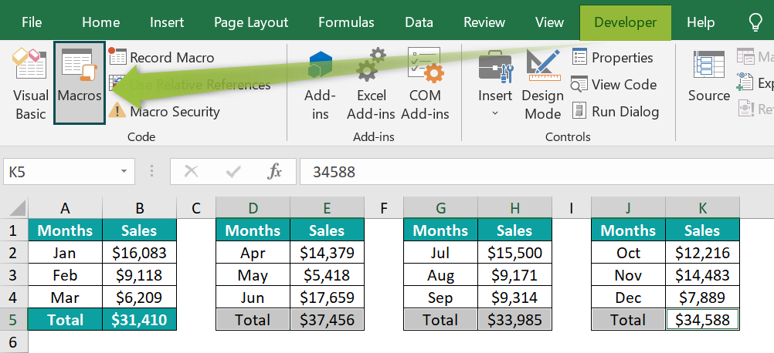Switch to the View tab
This screenshot has width=774, height=353.
(549, 22)
